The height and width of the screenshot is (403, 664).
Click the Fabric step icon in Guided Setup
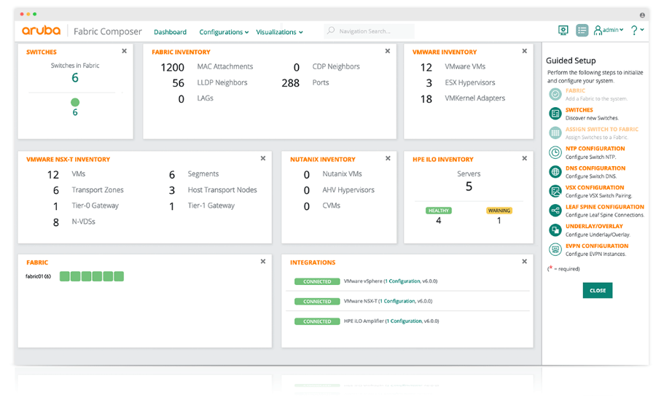[555, 94]
